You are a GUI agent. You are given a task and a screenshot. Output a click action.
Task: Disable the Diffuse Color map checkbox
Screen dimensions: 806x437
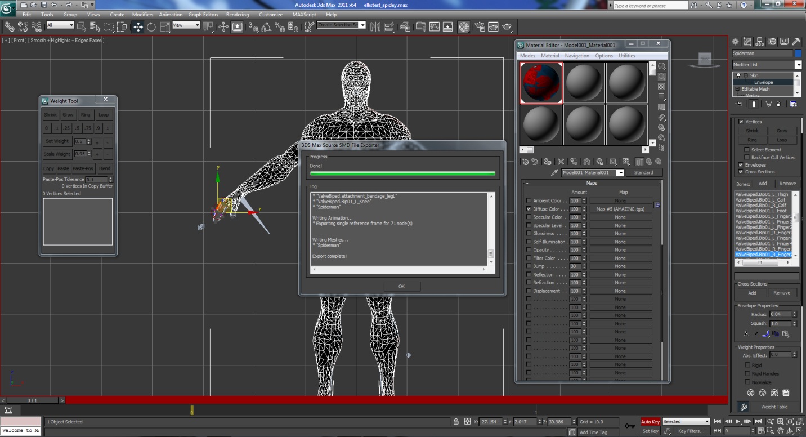(x=529, y=209)
